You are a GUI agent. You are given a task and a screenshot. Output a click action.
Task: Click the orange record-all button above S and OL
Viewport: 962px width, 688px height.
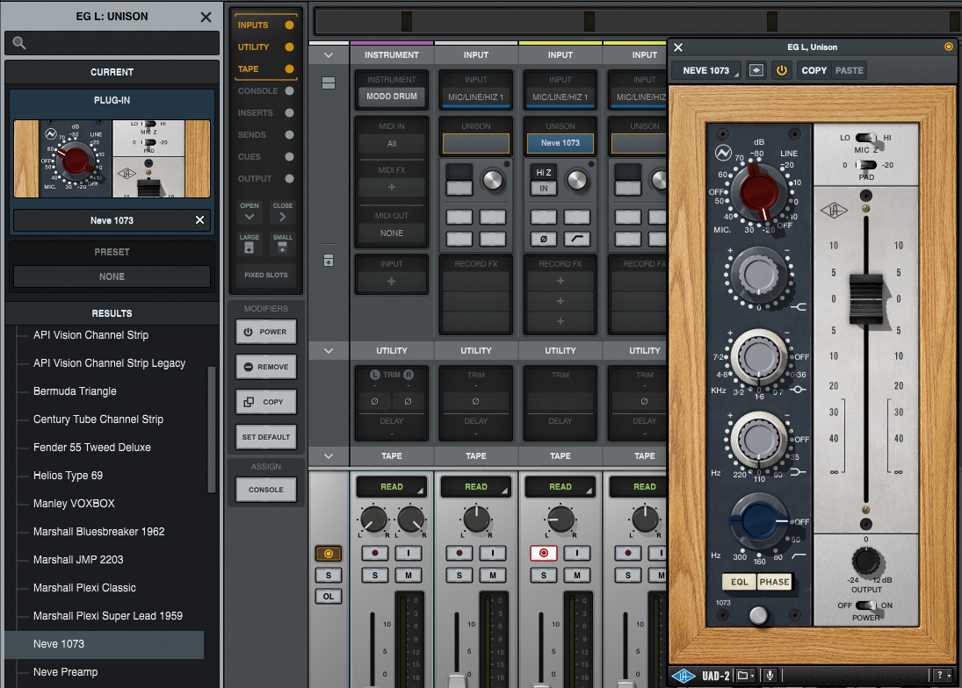pos(329,554)
